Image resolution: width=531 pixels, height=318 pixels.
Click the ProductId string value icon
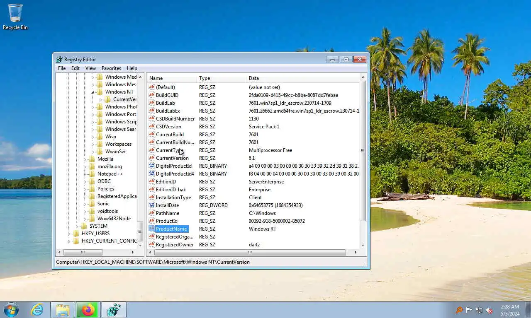[x=152, y=221]
